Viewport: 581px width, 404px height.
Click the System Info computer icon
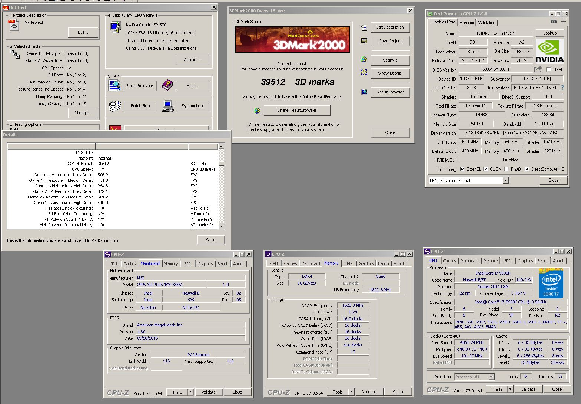(168, 106)
